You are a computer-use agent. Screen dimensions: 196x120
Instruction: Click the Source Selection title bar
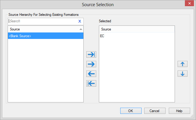pyautogui.click(x=98, y=5)
